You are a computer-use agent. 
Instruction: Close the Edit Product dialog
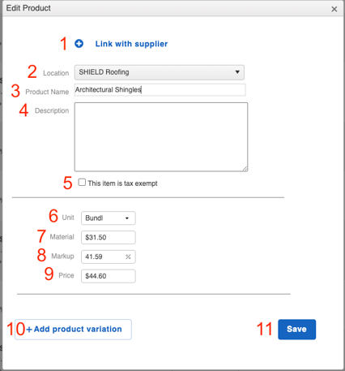pos(334,9)
